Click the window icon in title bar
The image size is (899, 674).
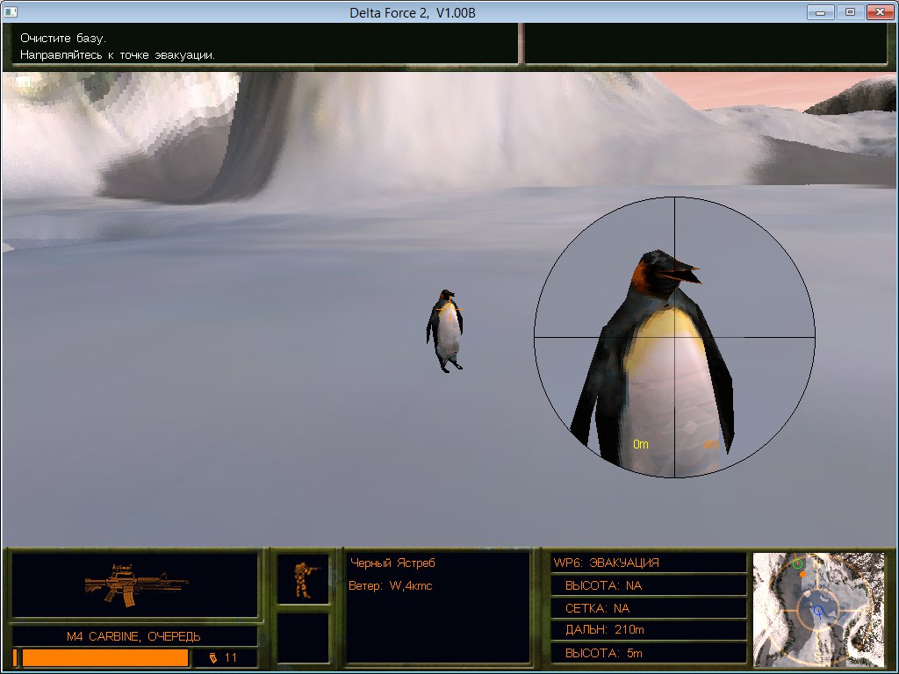[11, 12]
